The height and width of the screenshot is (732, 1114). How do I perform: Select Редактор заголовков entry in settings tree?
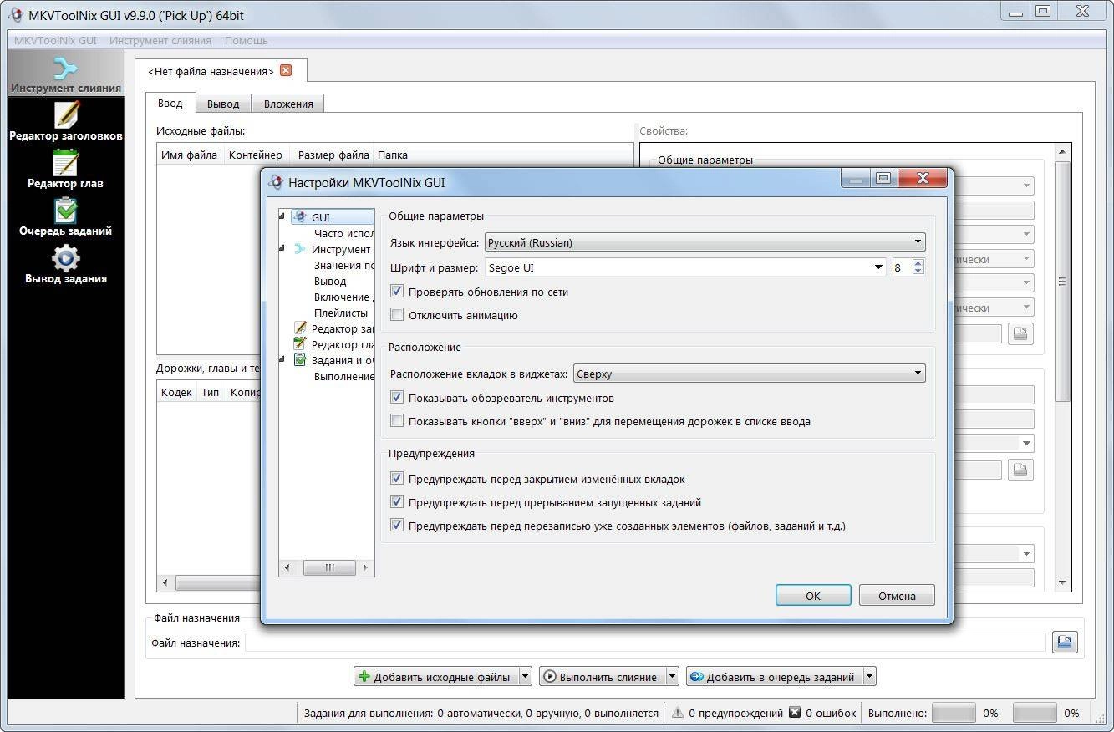point(334,328)
